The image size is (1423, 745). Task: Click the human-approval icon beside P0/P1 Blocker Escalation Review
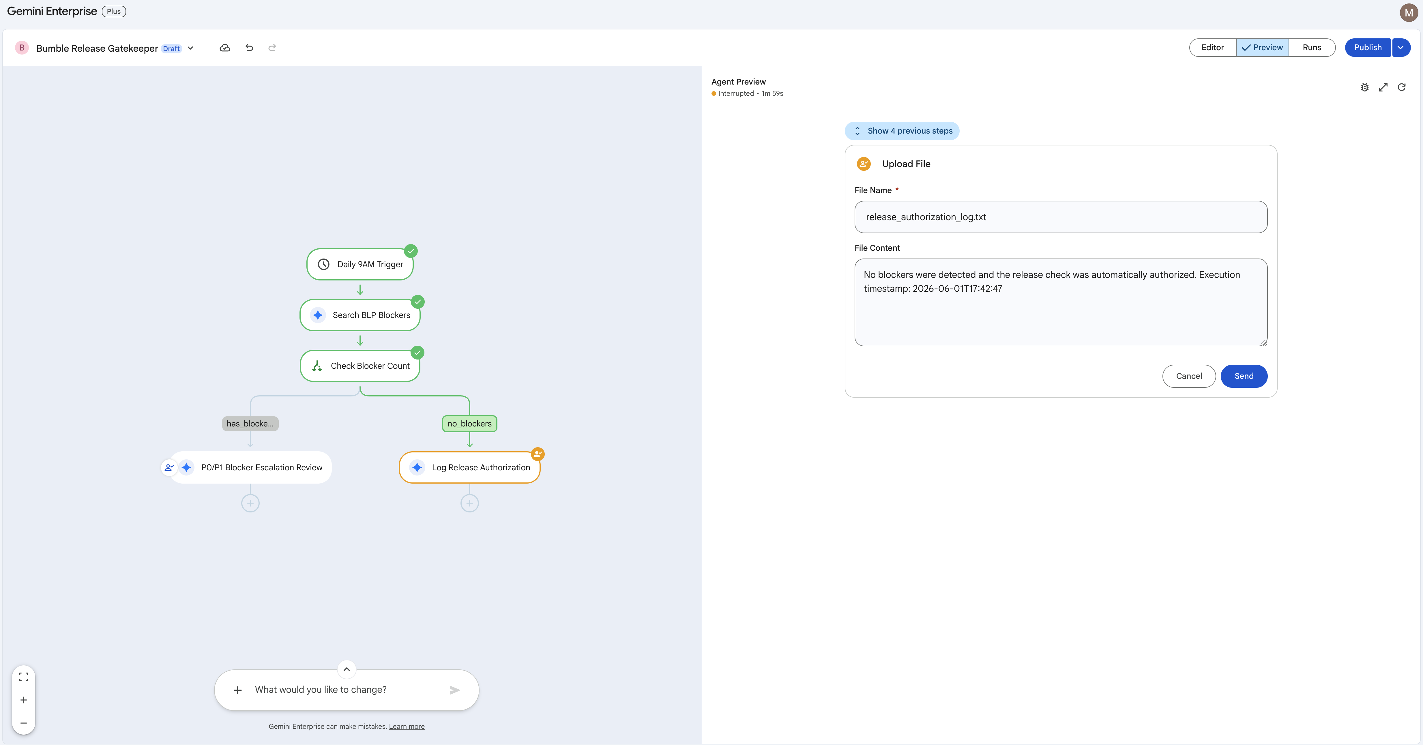[169, 467]
